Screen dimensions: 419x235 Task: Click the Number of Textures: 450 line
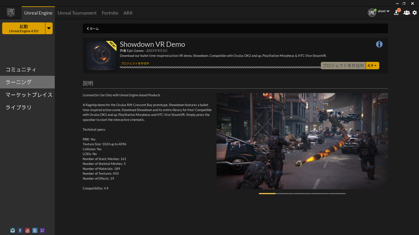pos(101,174)
